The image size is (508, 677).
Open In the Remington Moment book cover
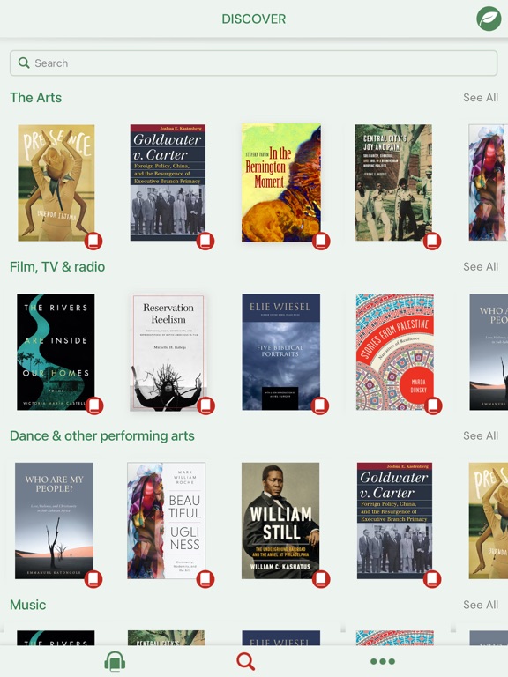click(x=281, y=182)
